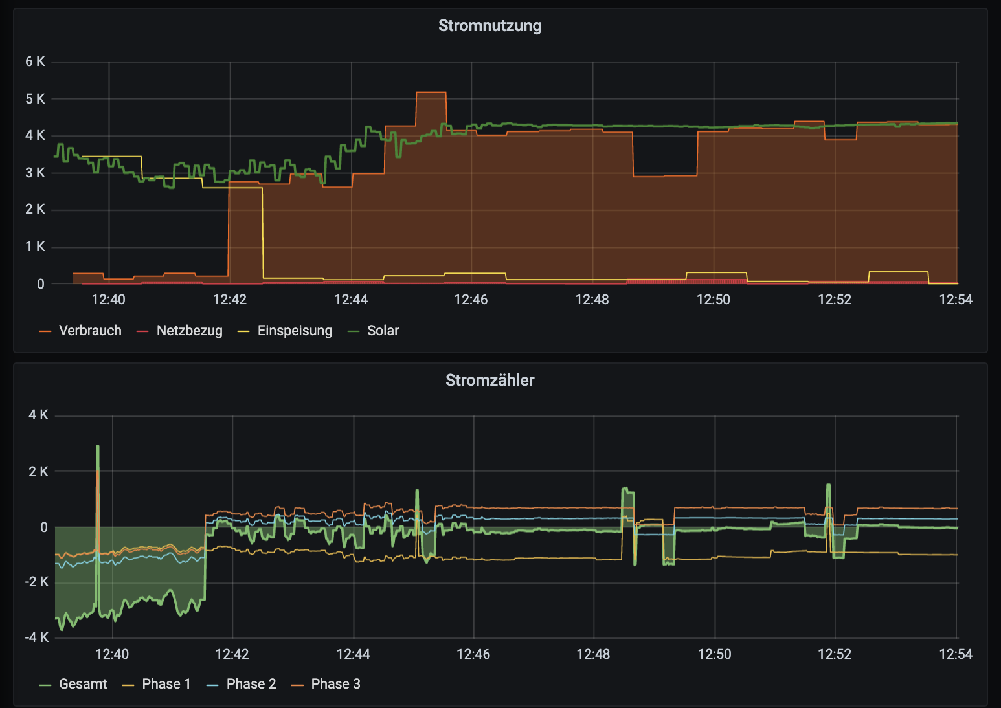Click the Verbrauch peak above 5 K
Screen dimensions: 1001x708
pyautogui.click(x=431, y=93)
